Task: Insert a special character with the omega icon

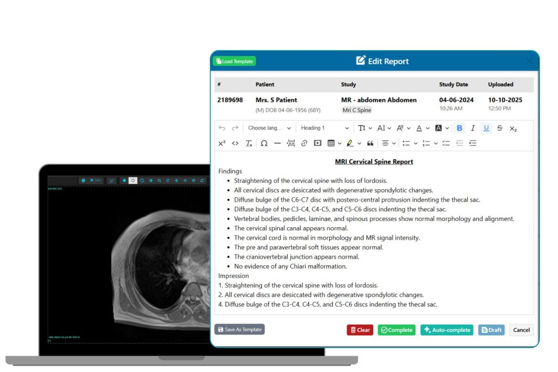Action: click(x=264, y=143)
